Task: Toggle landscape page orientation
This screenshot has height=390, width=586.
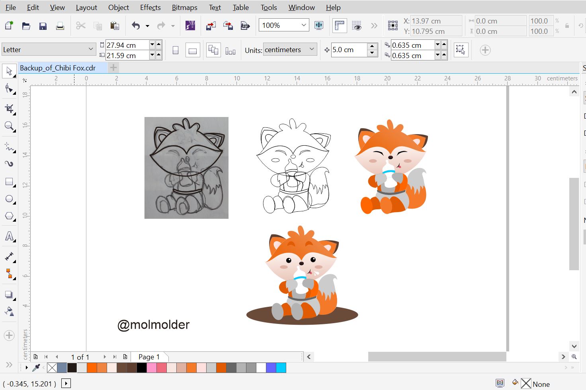Action: [192, 51]
